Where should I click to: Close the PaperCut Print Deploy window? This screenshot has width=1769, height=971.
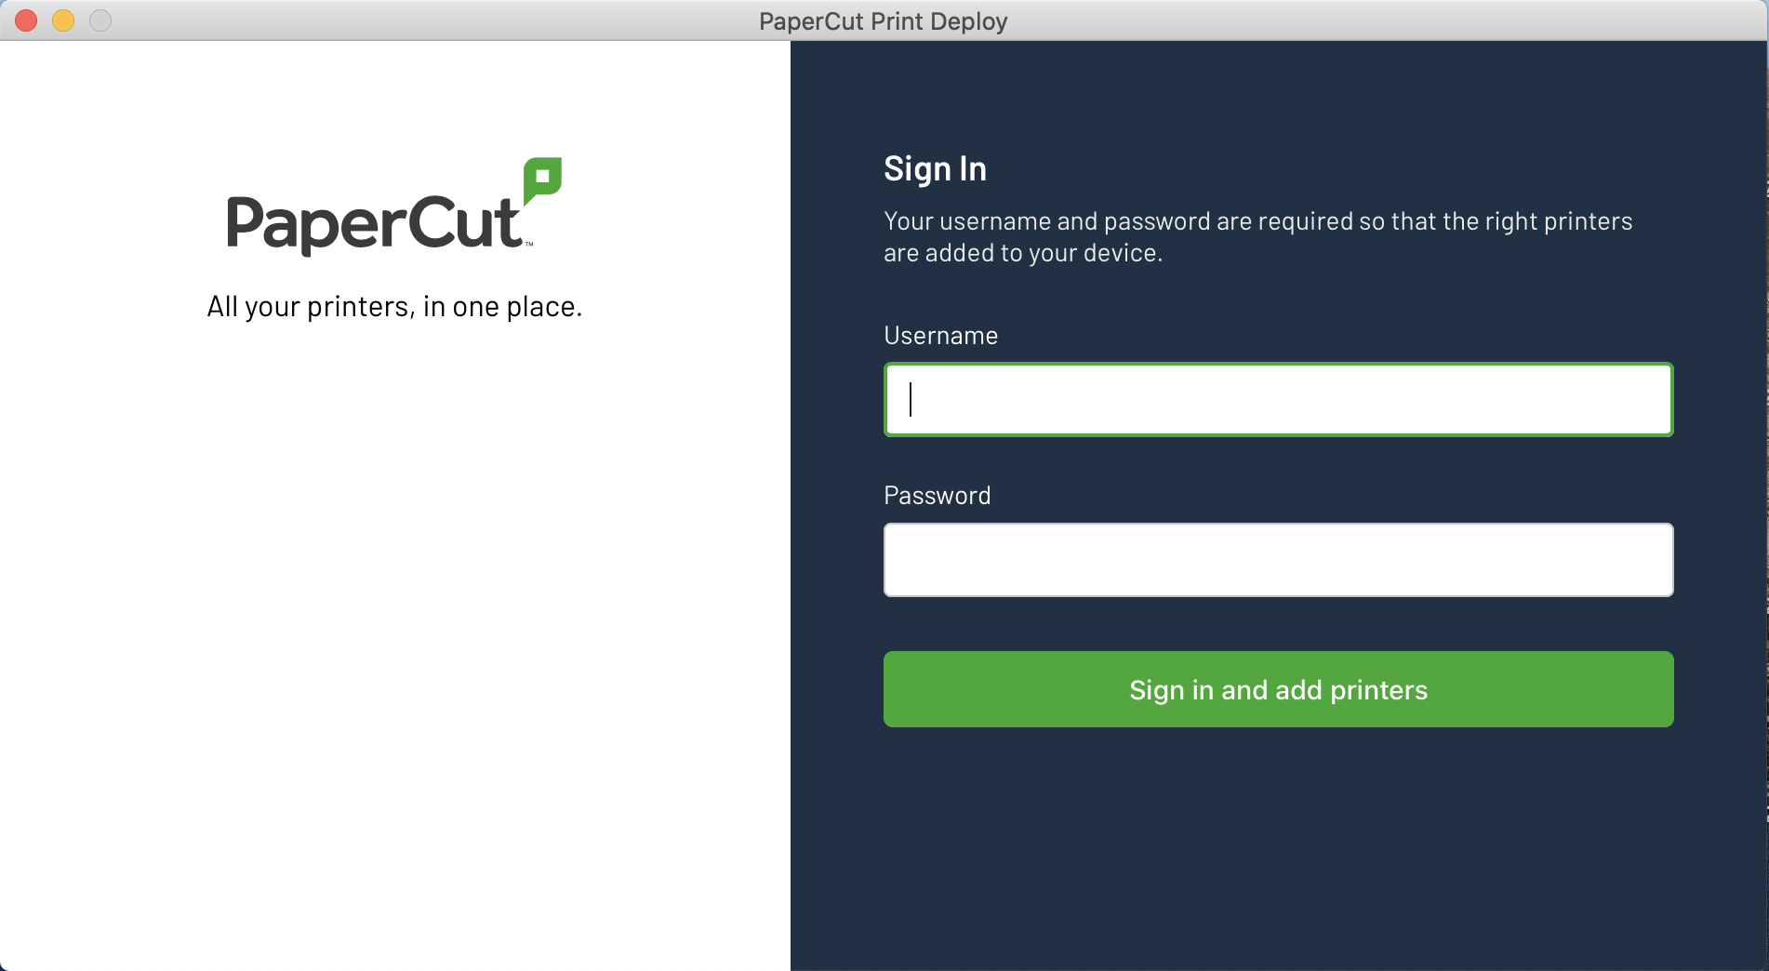(x=26, y=20)
